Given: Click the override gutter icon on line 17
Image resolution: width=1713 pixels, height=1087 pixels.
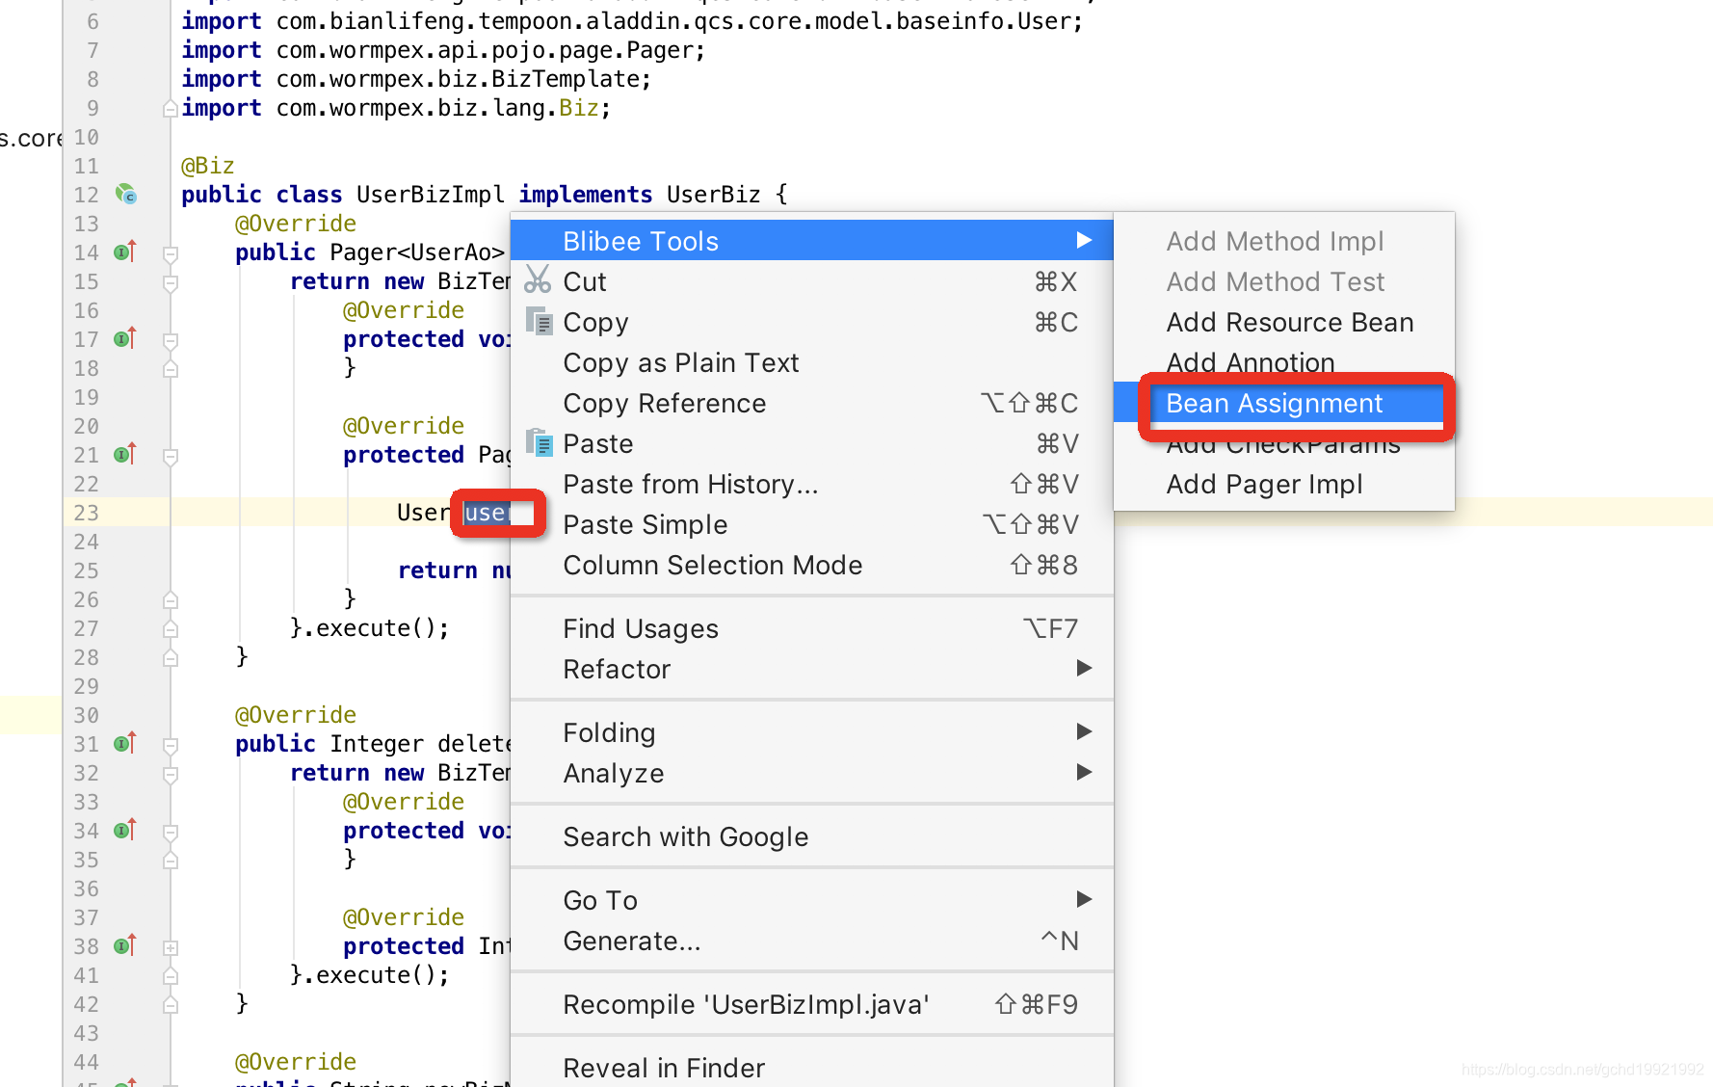Looking at the screenshot, I should tap(125, 339).
